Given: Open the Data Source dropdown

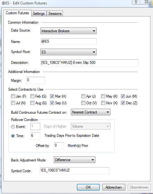Looking at the screenshot, I should point(68,31).
